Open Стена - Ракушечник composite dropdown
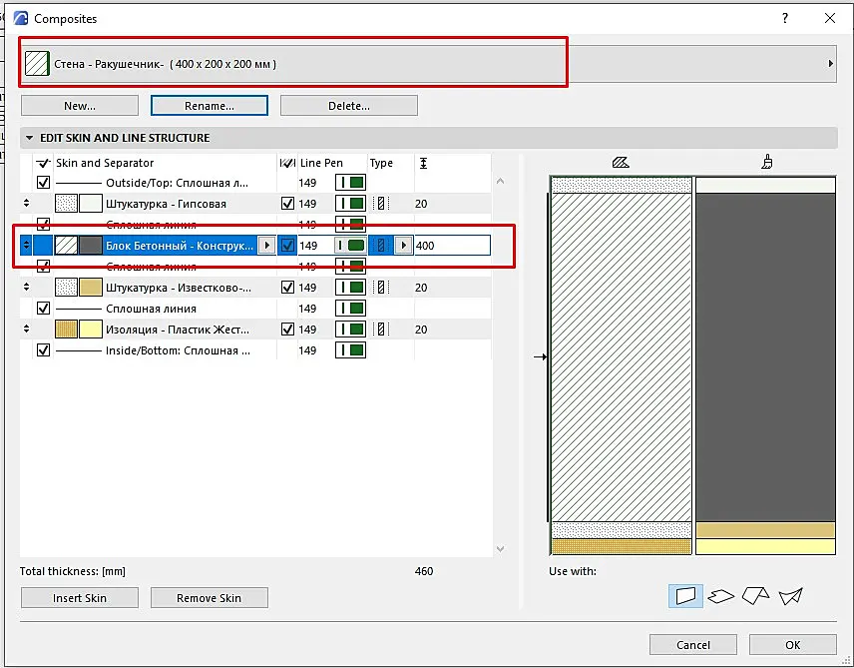The image size is (854, 668). click(x=428, y=64)
